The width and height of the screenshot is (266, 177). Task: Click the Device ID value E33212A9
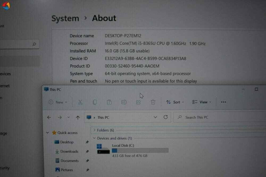tap(146, 59)
